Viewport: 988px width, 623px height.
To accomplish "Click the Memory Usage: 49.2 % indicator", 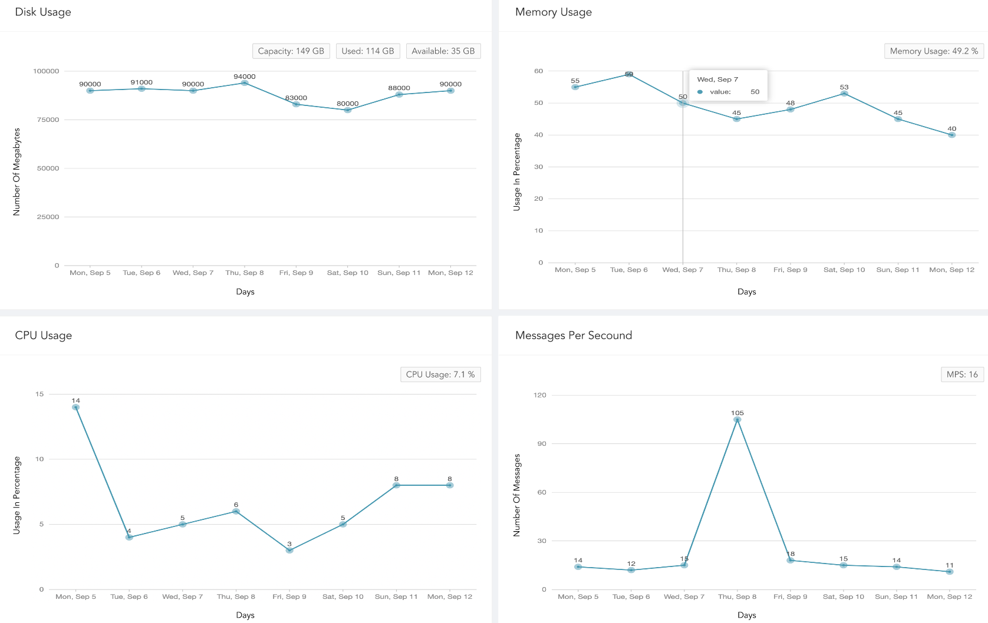I will point(933,51).
